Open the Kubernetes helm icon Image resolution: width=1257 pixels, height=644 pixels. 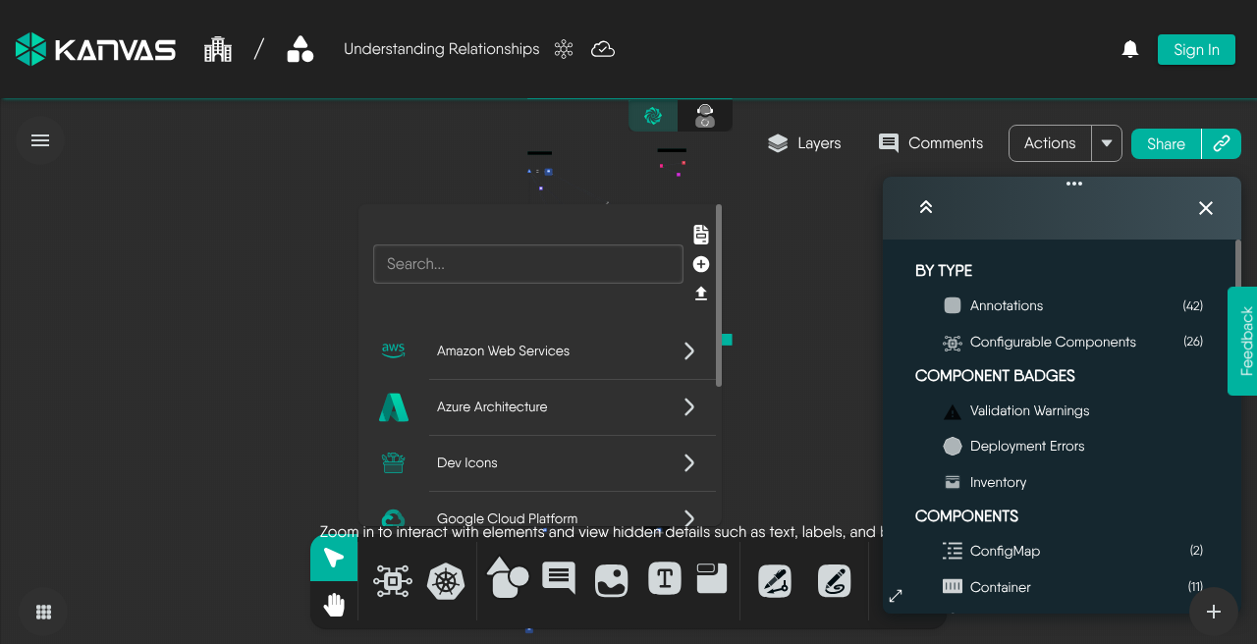click(446, 581)
